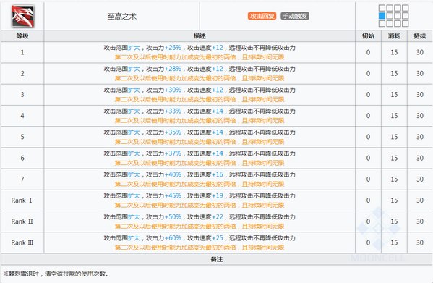Click initial value 0 in level 1 row

click(x=368, y=52)
